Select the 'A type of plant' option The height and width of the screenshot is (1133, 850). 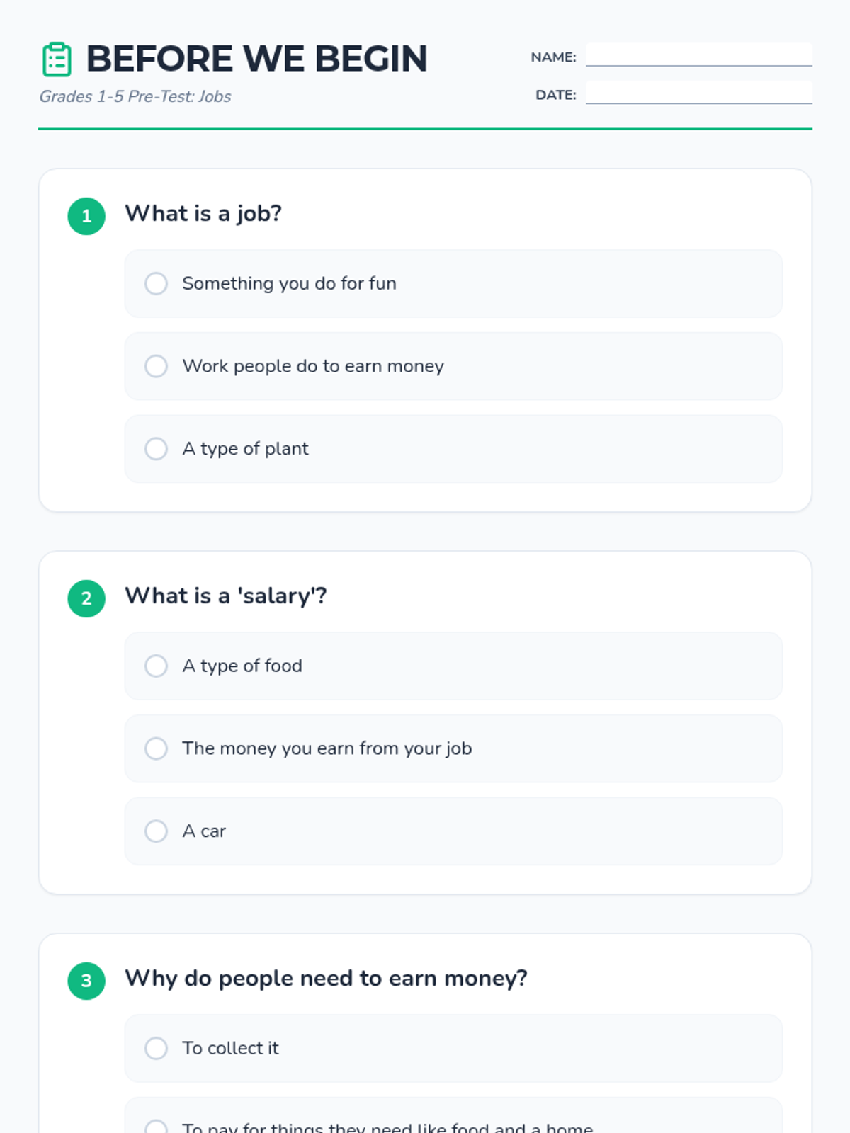pyautogui.click(x=157, y=449)
